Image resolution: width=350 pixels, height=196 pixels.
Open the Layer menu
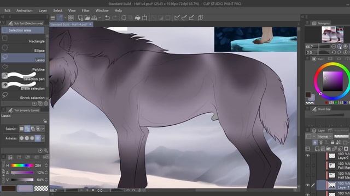coord(43,10)
